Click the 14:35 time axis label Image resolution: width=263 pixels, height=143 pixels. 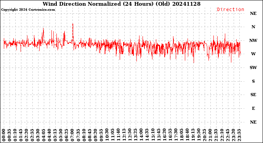point(147,135)
